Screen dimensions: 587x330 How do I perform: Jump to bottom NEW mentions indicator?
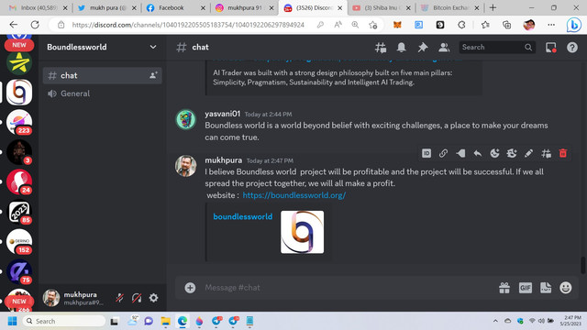(19, 302)
